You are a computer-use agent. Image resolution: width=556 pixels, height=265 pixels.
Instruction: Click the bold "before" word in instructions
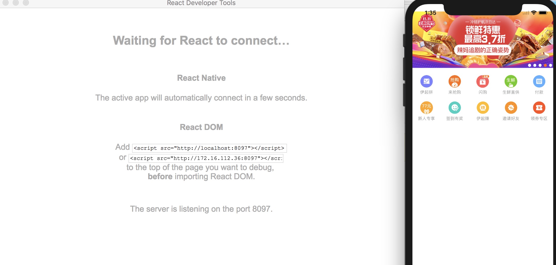point(160,176)
